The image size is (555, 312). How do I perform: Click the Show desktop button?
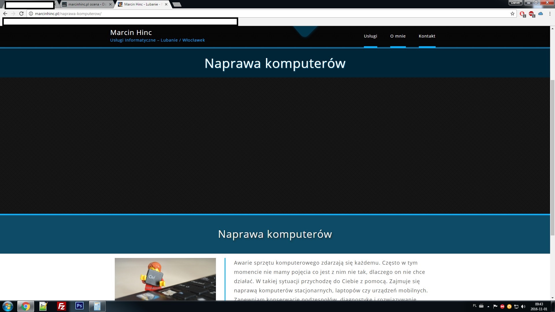(x=553, y=307)
